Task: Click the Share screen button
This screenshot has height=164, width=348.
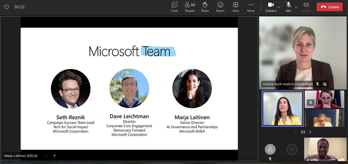Action: click(306, 7)
